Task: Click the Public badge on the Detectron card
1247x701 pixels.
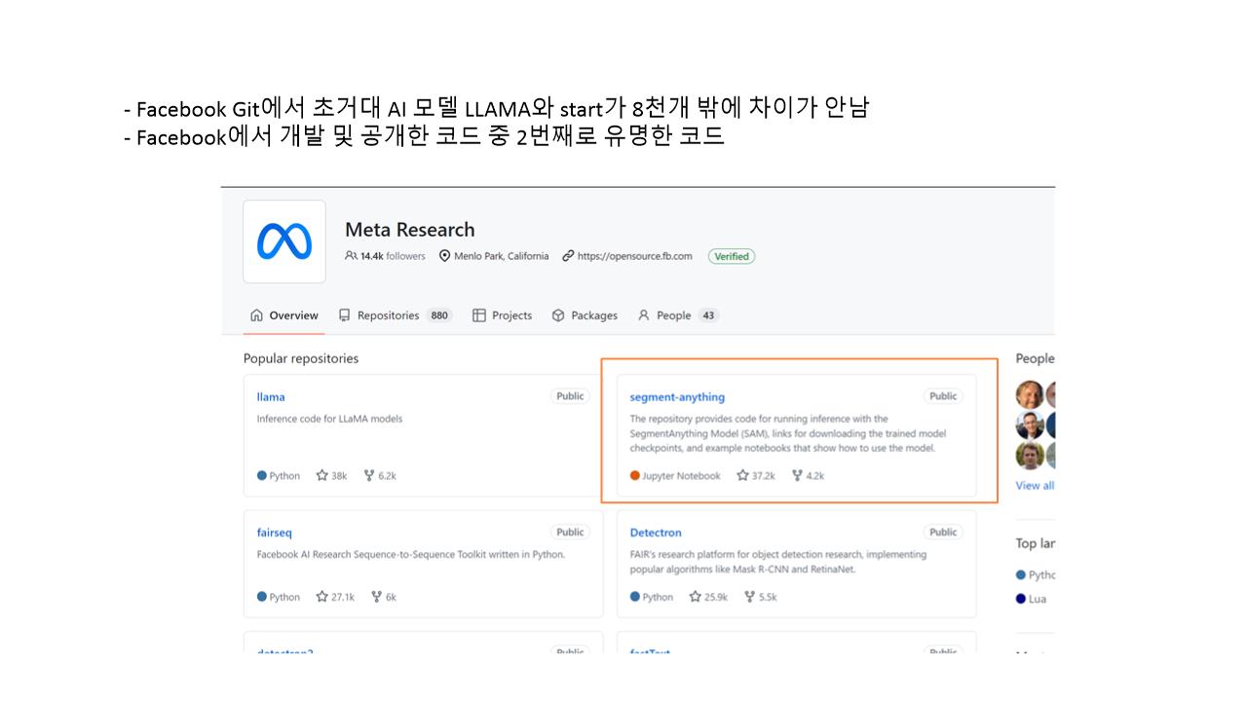Action: [943, 533]
